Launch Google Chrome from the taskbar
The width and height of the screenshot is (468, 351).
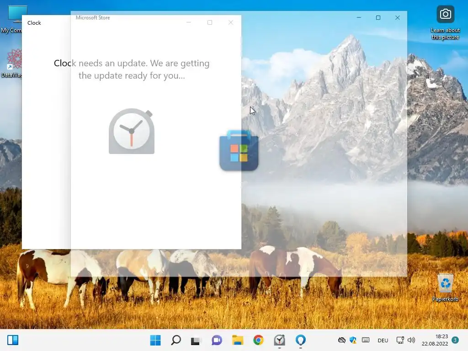click(259, 340)
